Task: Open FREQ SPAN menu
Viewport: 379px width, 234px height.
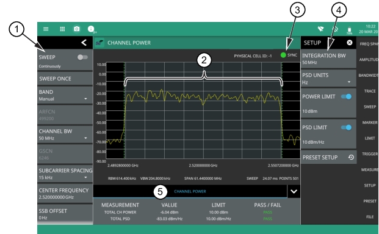Action: point(369,44)
